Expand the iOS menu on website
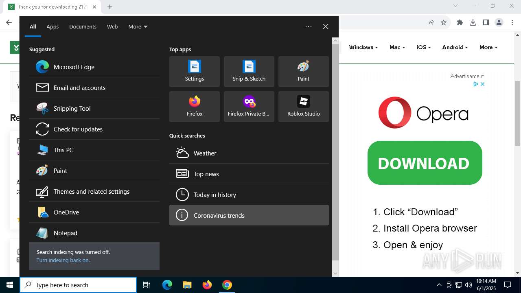 [x=423, y=47]
